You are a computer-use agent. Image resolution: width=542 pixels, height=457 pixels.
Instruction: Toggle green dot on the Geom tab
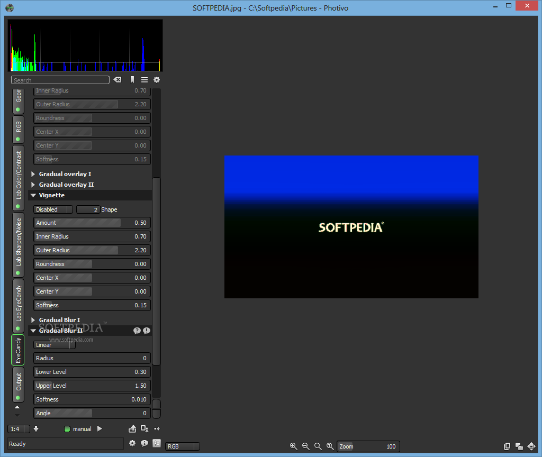(18, 109)
